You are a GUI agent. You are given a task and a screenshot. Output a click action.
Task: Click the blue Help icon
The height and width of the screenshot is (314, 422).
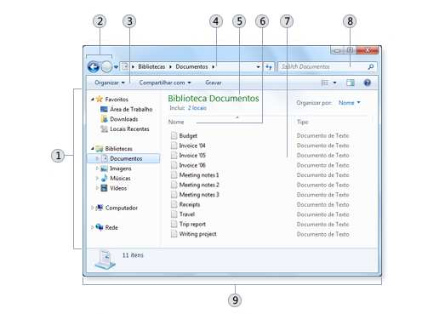[367, 83]
